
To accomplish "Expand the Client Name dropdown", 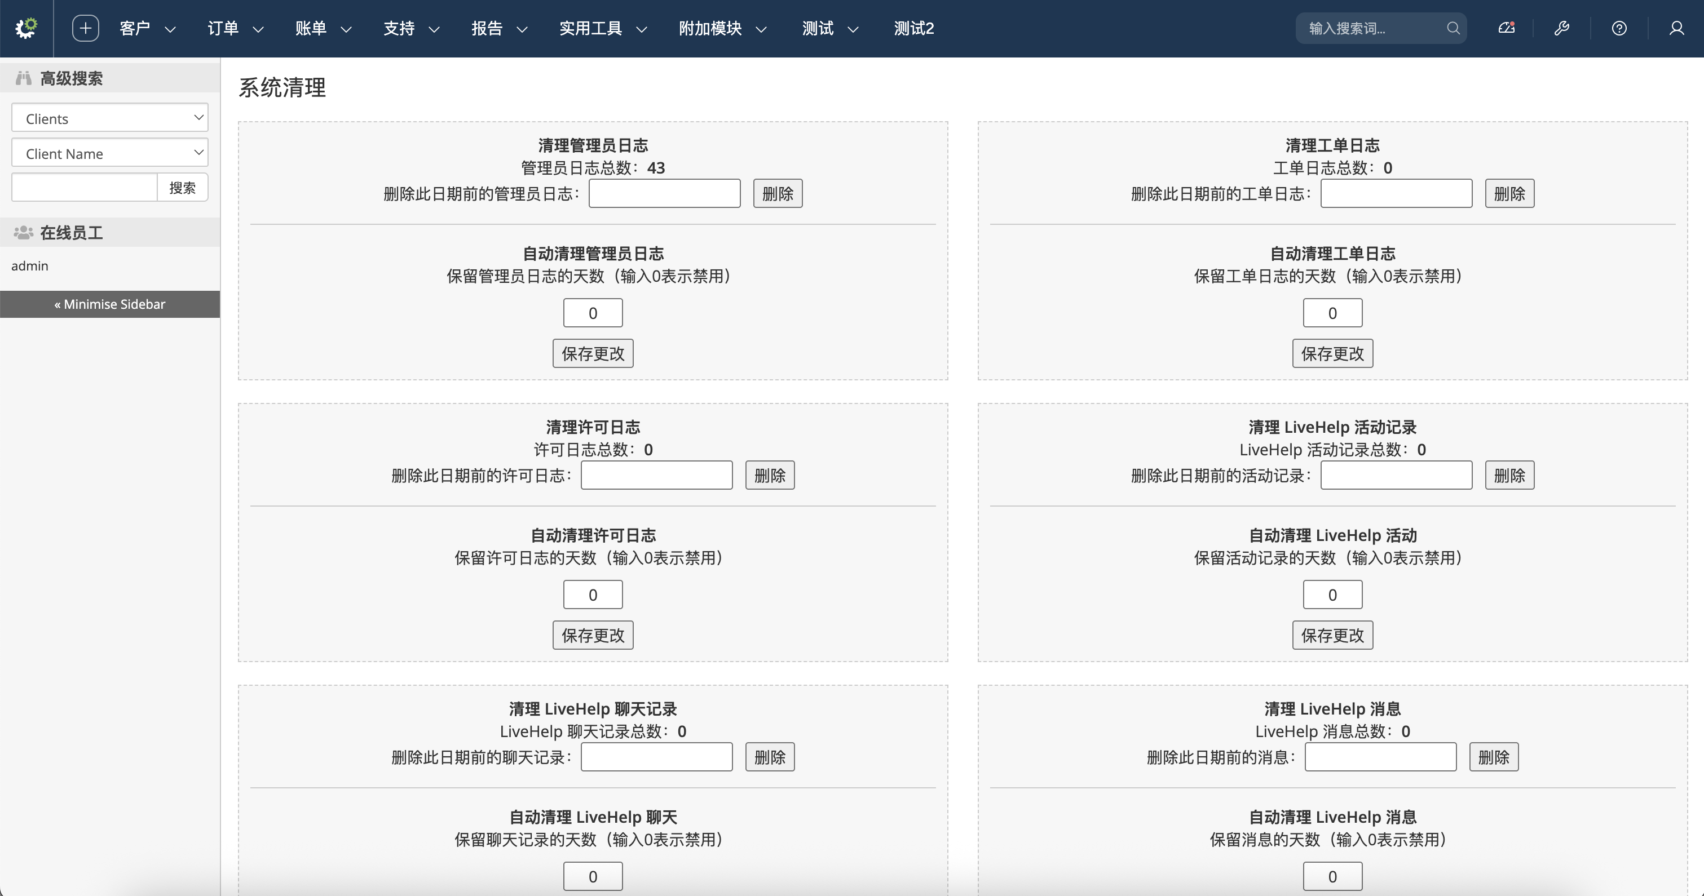I will pyautogui.click(x=110, y=153).
